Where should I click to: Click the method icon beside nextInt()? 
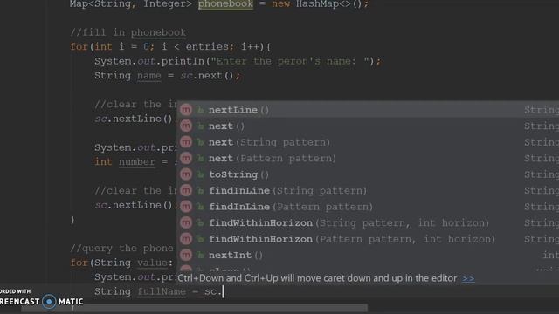[186, 255]
